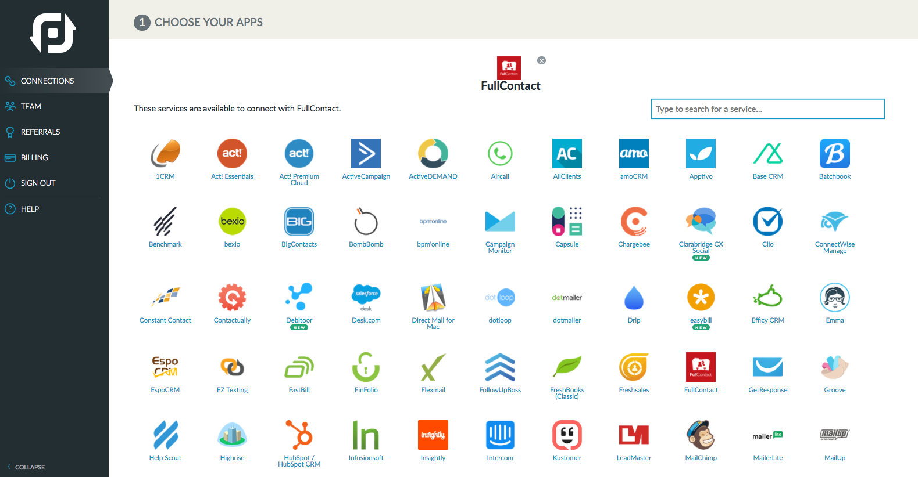Open the Team section in sidebar
918x477 pixels.
[55, 106]
